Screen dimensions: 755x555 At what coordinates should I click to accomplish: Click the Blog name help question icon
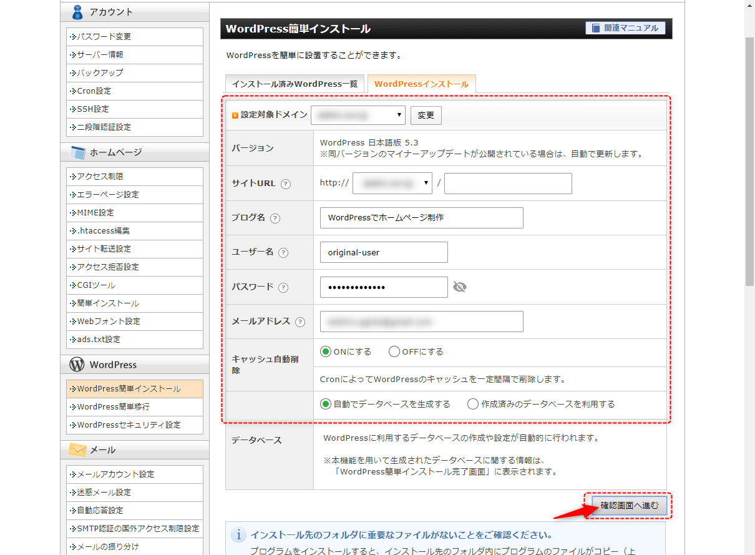coord(275,219)
